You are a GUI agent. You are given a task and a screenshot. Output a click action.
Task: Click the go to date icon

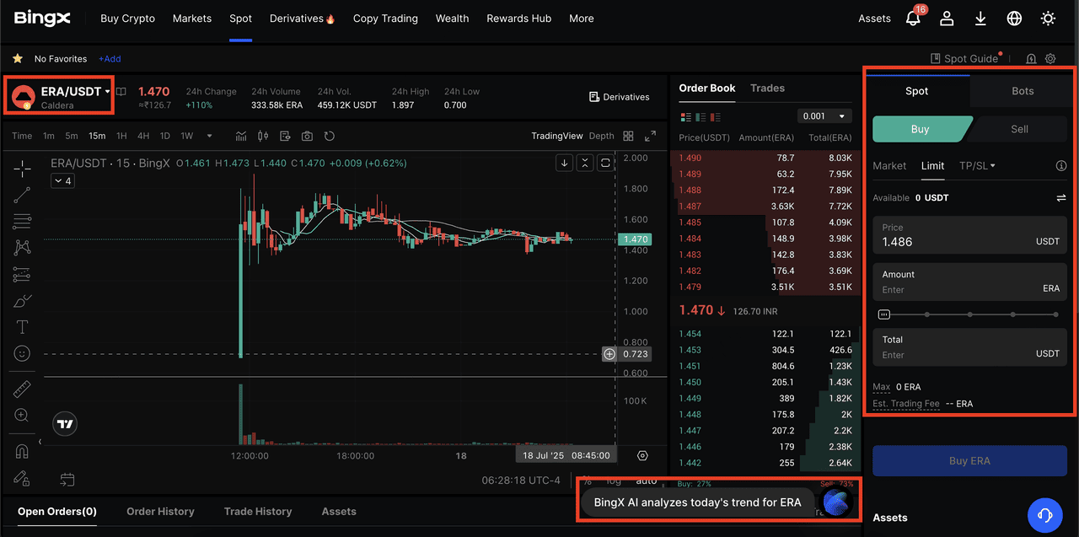[67, 480]
